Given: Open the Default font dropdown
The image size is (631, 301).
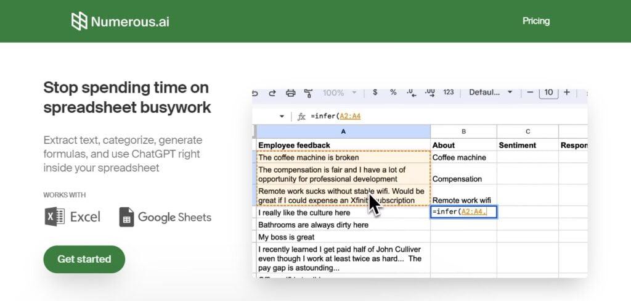Looking at the screenshot, I should 491,93.
